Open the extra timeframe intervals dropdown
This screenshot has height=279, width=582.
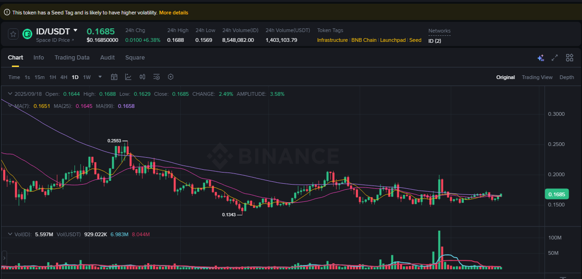(99, 77)
